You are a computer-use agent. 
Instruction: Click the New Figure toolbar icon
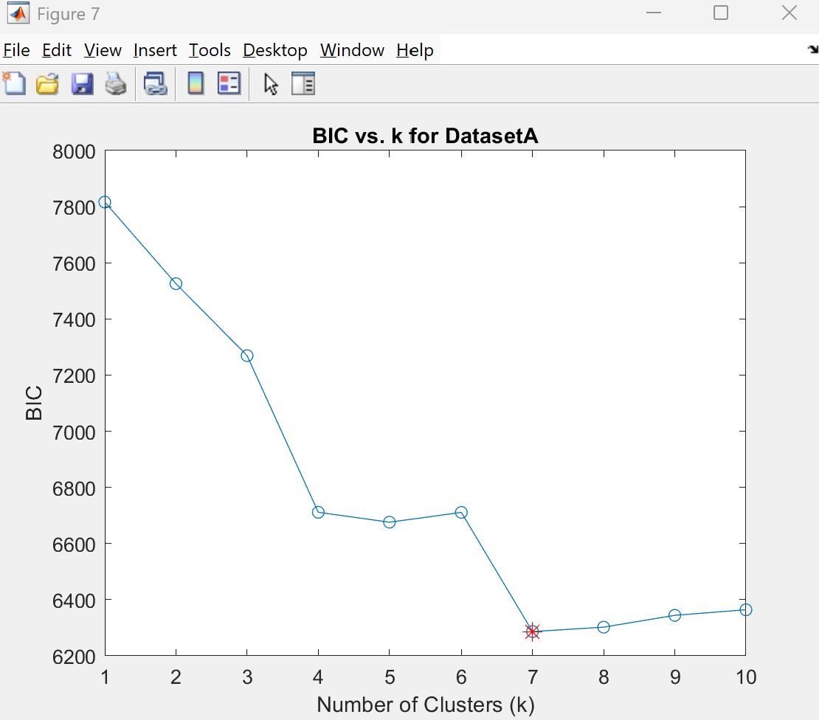[x=15, y=83]
